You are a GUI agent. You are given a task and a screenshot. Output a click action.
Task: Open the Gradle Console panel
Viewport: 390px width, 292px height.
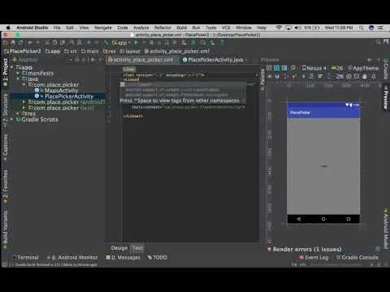tap(357, 257)
